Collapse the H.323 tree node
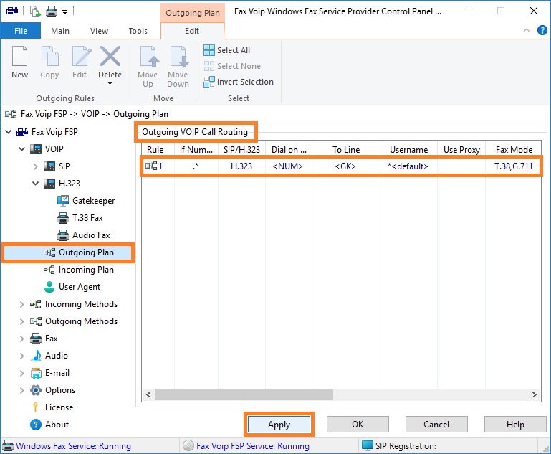 coord(36,184)
